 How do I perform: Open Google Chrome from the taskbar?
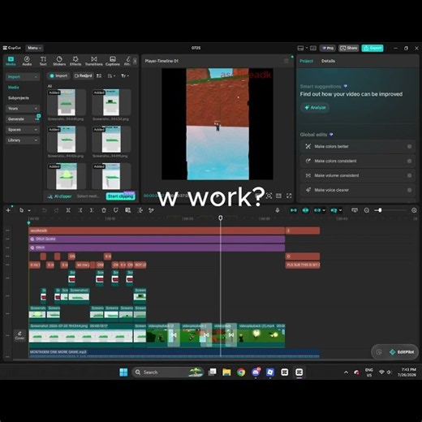tap(241, 372)
